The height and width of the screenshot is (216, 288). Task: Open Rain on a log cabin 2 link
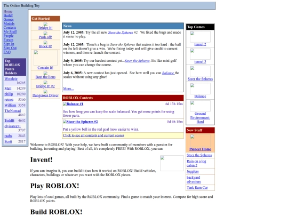point(196,163)
